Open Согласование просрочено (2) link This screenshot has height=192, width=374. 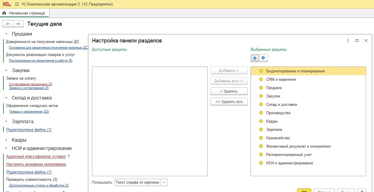click(30, 84)
